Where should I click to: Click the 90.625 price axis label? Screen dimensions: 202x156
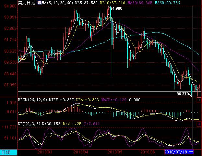[x=10, y=51]
